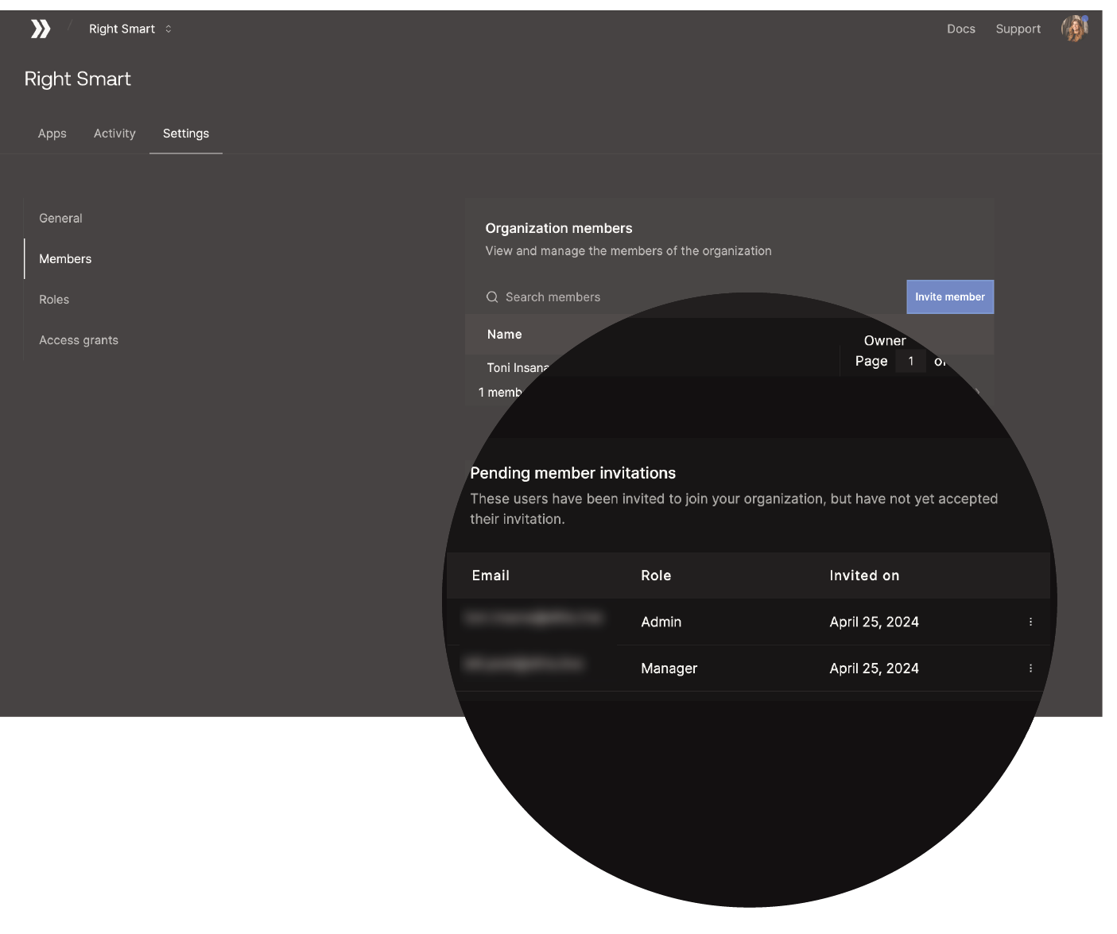The width and height of the screenshot is (1117, 934).
Task: Click the search magnifier icon
Action: point(492,296)
